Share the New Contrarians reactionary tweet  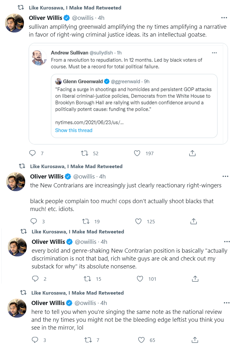tap(194, 221)
